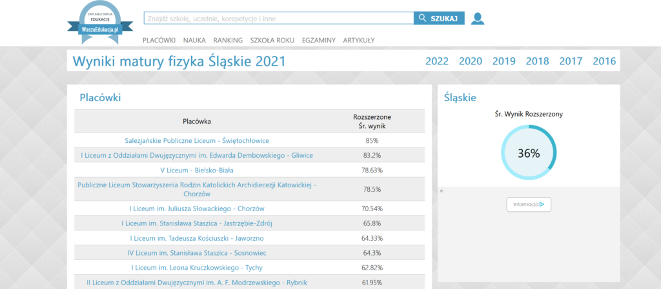Viewport: 661px width, 289px height.
Task: Open SZKOŁA ROKU section
Action: click(x=272, y=40)
